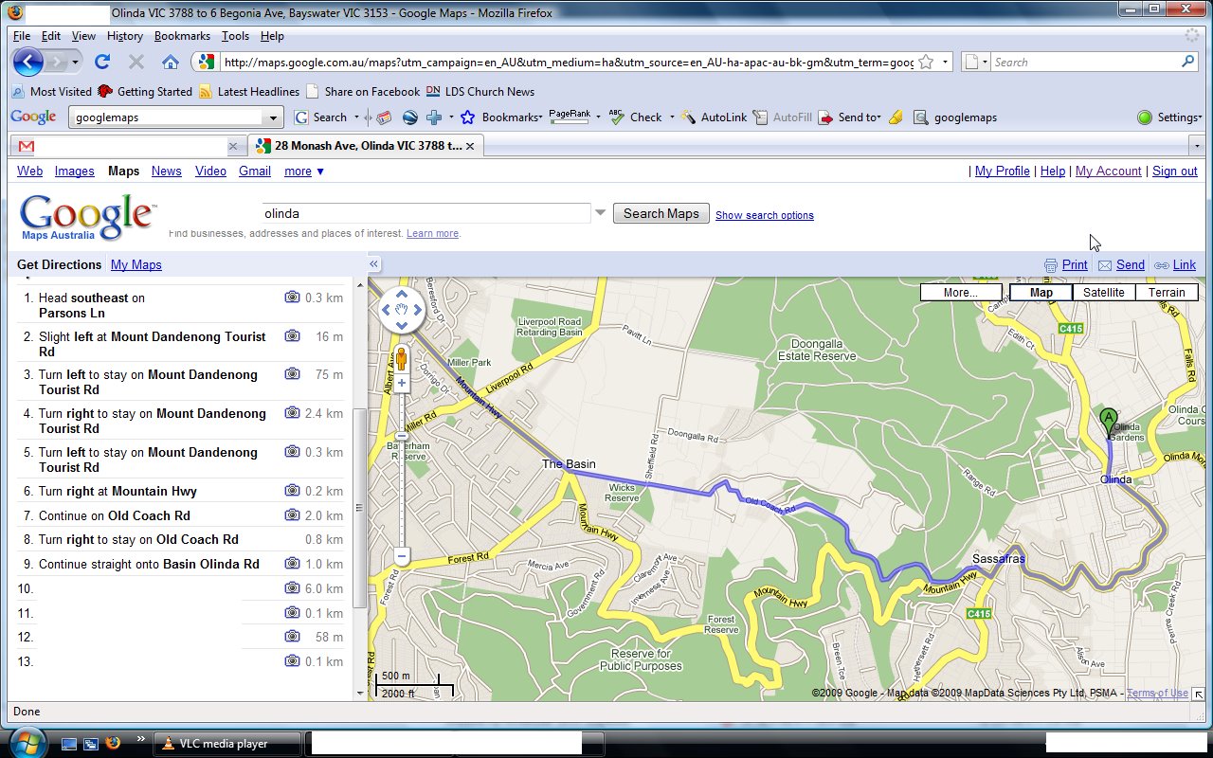1213x758 pixels.
Task: Click Show search options link
Action: point(765,215)
